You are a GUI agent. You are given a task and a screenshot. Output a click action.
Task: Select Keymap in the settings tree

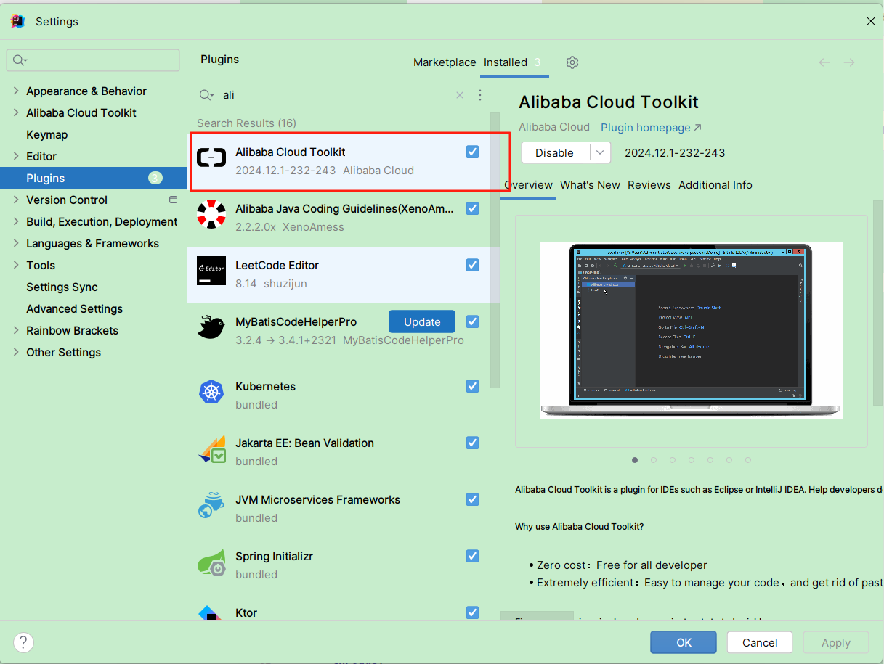47,134
